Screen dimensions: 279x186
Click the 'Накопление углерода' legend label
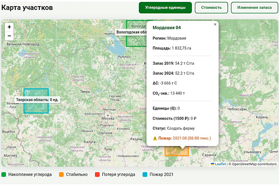coord(30,174)
